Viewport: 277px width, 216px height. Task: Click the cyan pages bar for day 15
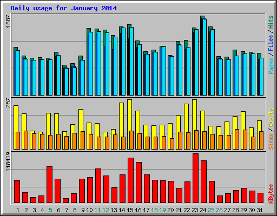[x=131, y=62]
